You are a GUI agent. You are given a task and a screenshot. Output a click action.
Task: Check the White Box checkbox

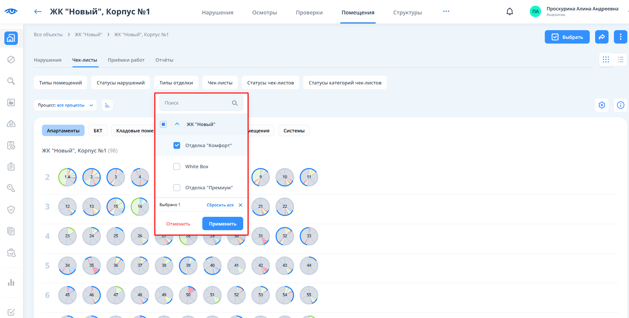[x=177, y=167]
